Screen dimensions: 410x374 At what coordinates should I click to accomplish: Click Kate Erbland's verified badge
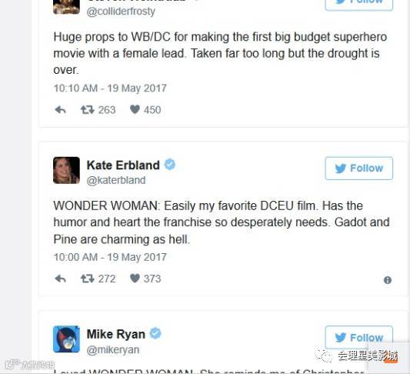pyautogui.click(x=170, y=165)
